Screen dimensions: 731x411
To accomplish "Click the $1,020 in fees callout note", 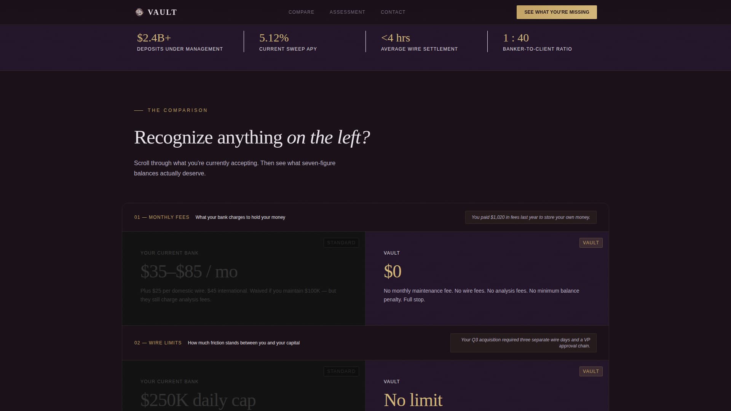I will pos(530,217).
